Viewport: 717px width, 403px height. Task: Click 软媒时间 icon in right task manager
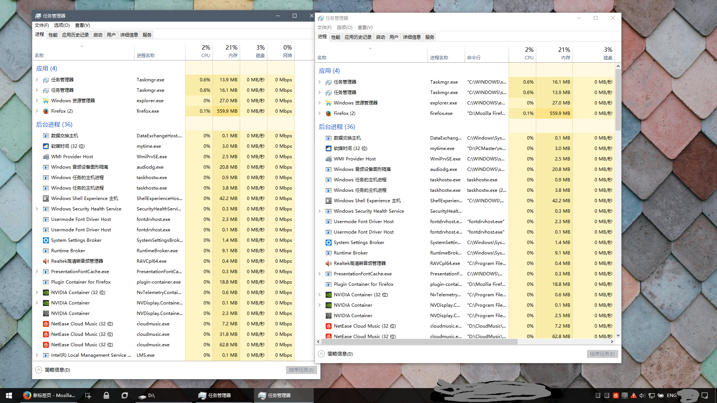(x=329, y=149)
